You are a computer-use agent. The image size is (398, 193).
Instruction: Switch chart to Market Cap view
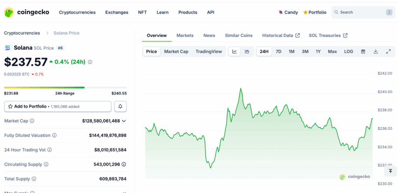tap(176, 52)
